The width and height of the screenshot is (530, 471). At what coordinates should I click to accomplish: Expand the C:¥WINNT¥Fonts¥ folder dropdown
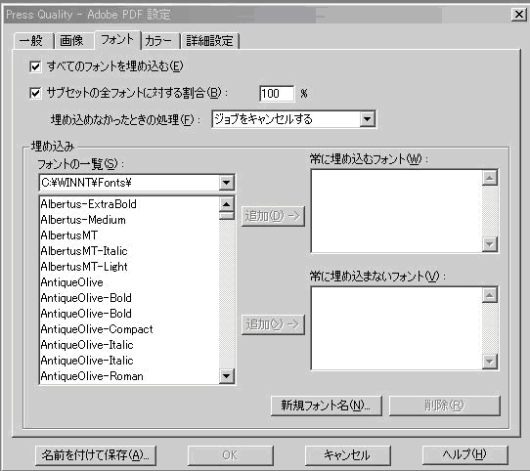pyautogui.click(x=227, y=183)
